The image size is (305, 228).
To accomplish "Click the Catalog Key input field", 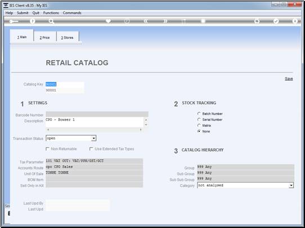I will pos(65,84).
